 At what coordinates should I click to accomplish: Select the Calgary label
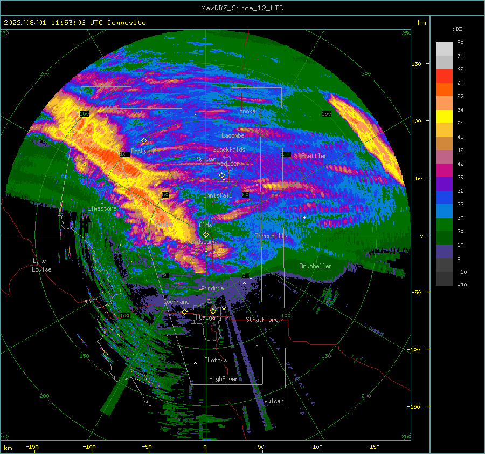(210, 317)
